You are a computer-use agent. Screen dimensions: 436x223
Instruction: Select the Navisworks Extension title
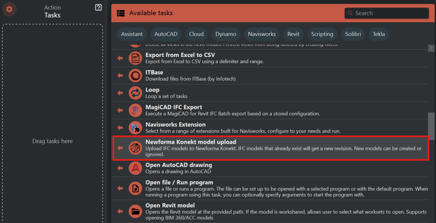176,125
